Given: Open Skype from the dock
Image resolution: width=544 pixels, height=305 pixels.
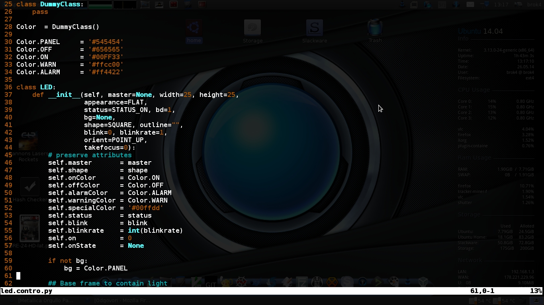Looking at the screenshot, I should coord(347,282).
